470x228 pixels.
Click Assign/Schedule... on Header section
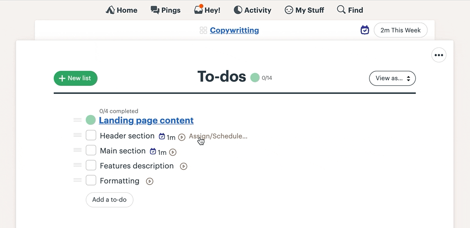[x=218, y=136]
